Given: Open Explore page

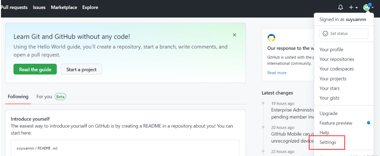Looking at the screenshot, I should click(90, 7).
